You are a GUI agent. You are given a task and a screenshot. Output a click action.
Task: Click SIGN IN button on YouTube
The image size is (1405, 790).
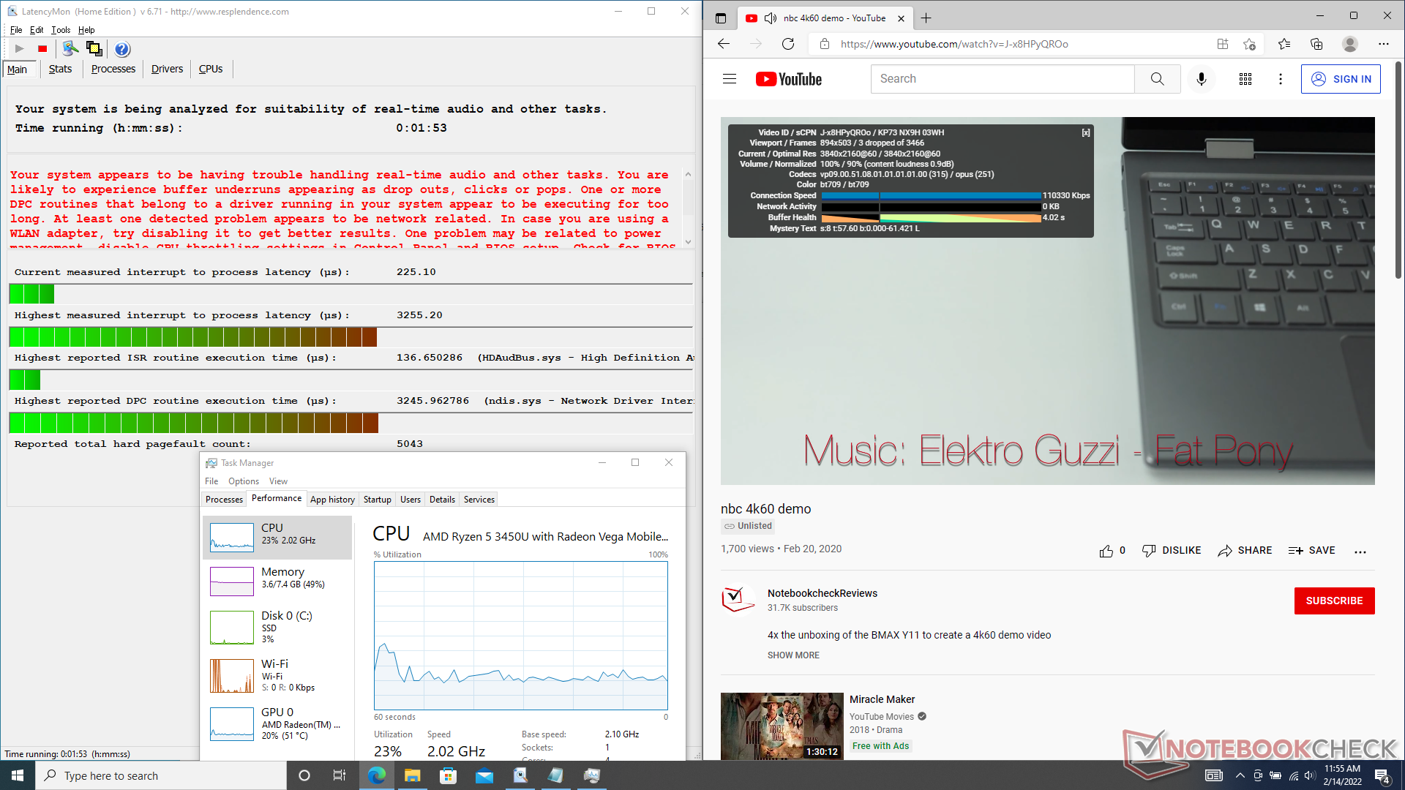(1341, 79)
